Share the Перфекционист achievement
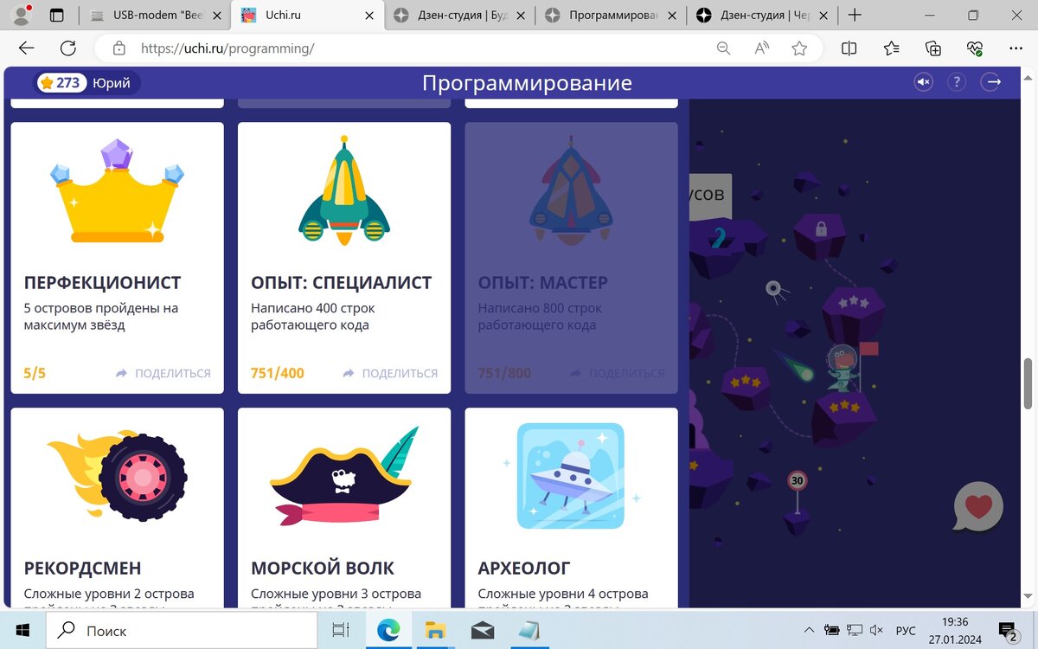The image size is (1038, 649). pos(163,374)
